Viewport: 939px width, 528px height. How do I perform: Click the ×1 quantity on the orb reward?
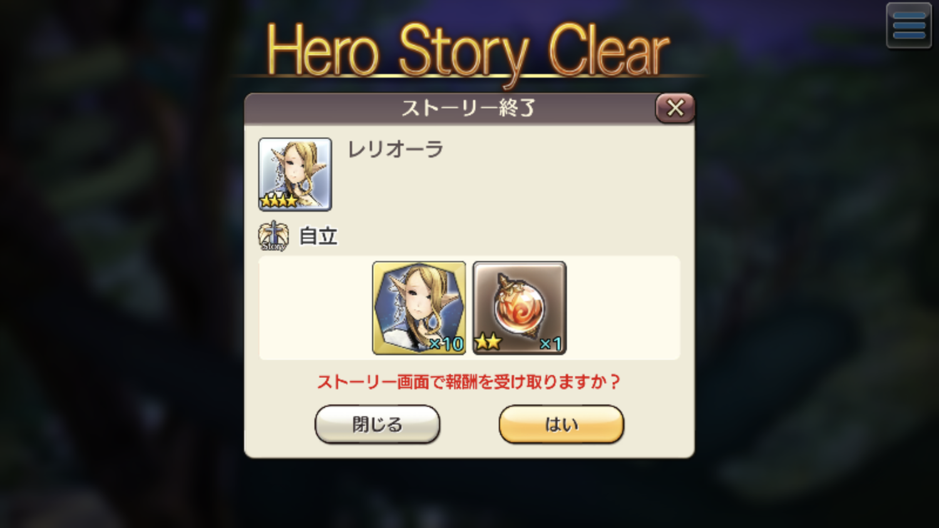point(551,343)
